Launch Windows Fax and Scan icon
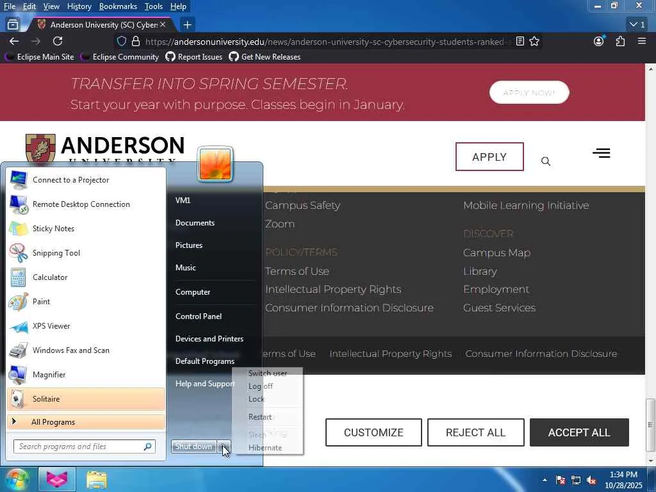Image resolution: width=656 pixels, height=492 pixels. tap(19, 350)
